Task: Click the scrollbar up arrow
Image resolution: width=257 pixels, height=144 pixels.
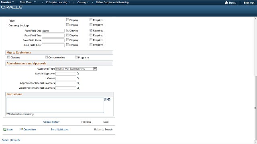Action: [x=255, y=18]
